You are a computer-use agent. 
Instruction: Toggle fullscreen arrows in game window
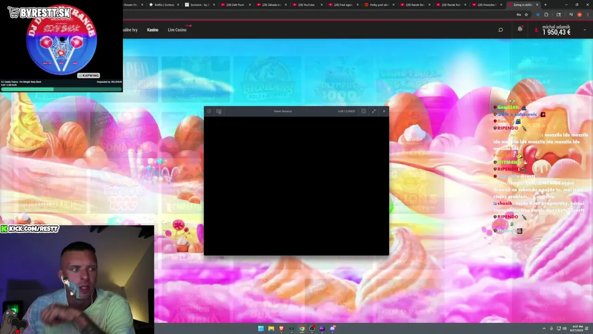(x=373, y=111)
